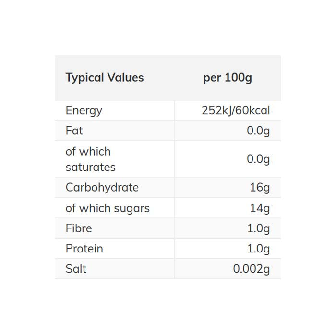Select the Fibre row label
The width and height of the screenshot is (336, 336).
point(79,228)
